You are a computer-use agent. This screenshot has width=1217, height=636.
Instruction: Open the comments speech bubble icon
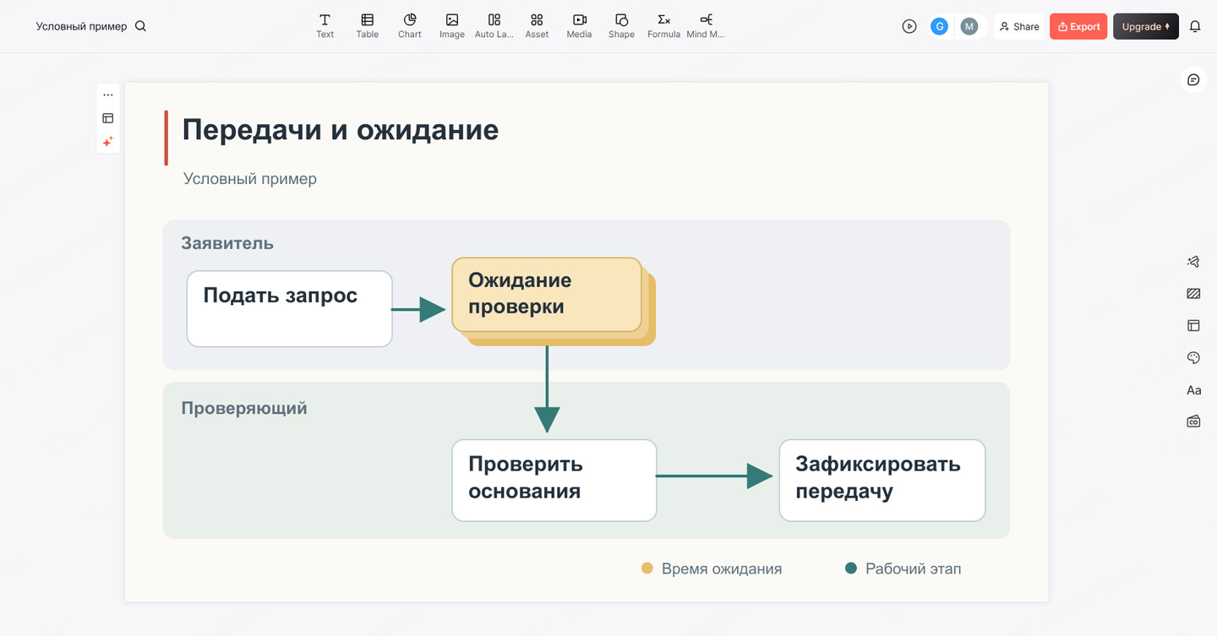tap(1193, 79)
